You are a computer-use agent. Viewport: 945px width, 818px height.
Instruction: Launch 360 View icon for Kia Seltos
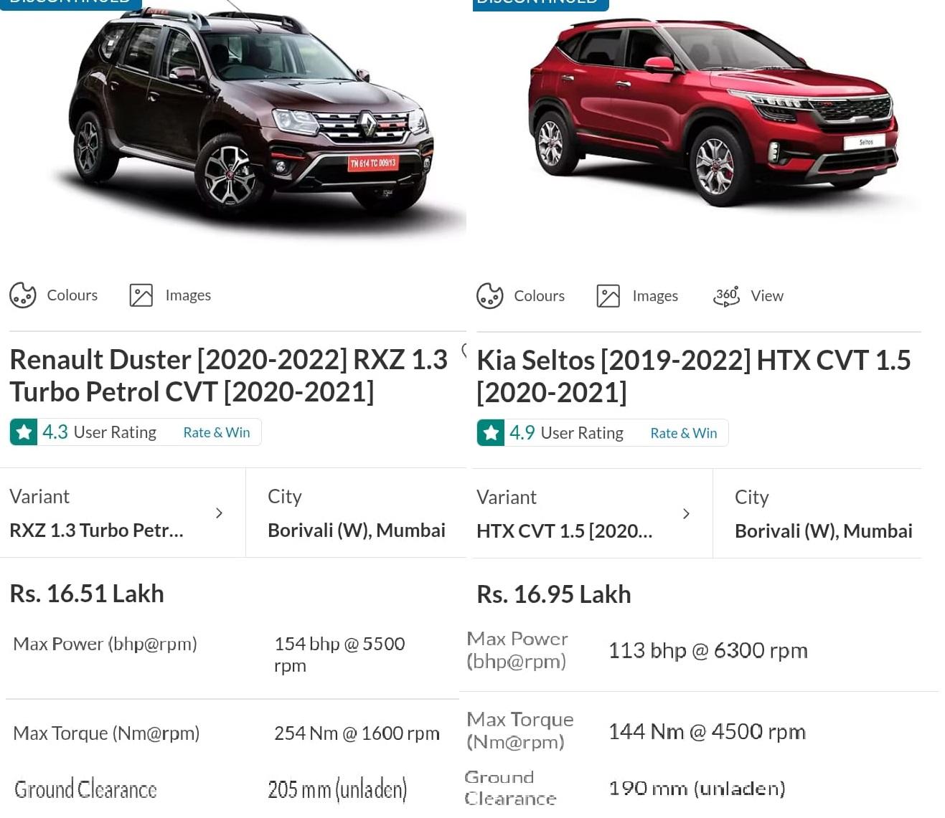726,296
